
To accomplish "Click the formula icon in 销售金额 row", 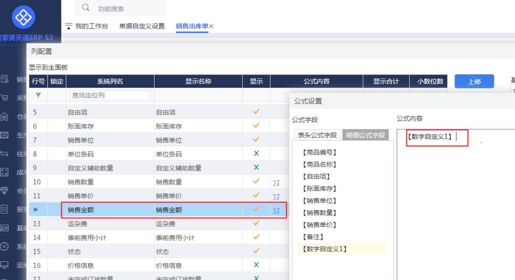I will click(x=276, y=210).
